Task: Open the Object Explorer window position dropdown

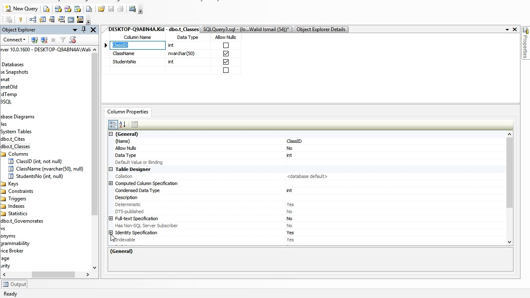Action: pyautogui.click(x=75, y=30)
